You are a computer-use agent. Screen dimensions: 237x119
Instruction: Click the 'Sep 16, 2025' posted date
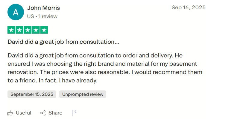(x=189, y=7)
